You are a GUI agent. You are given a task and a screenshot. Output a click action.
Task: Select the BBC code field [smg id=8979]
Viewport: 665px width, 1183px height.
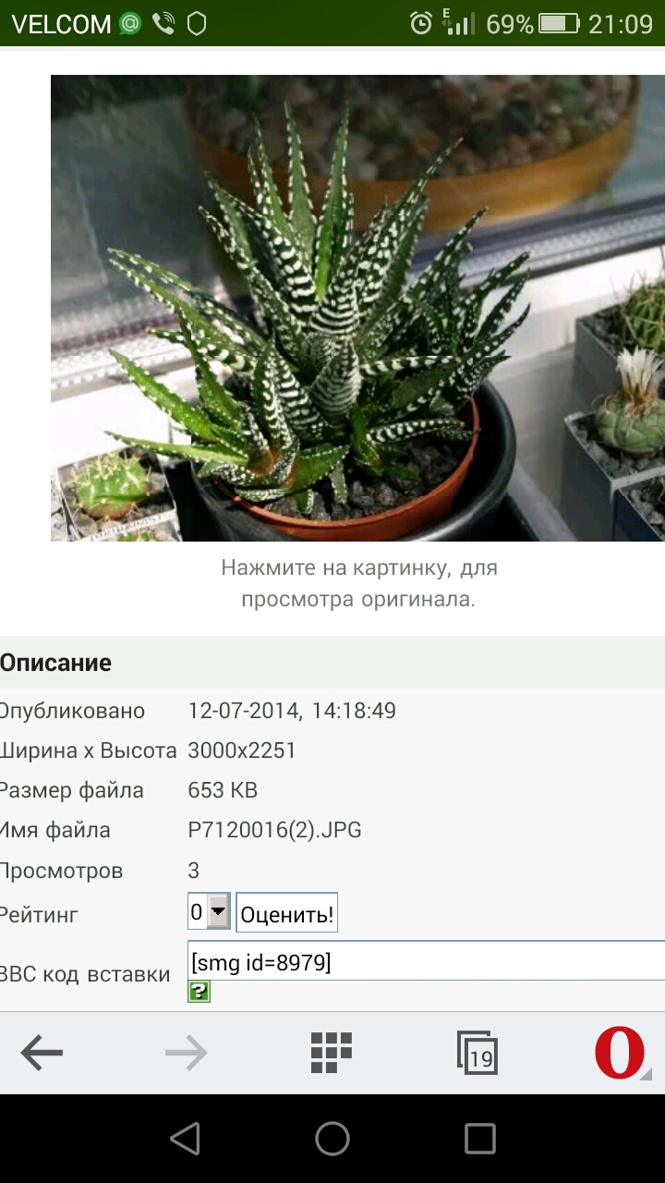(427, 961)
